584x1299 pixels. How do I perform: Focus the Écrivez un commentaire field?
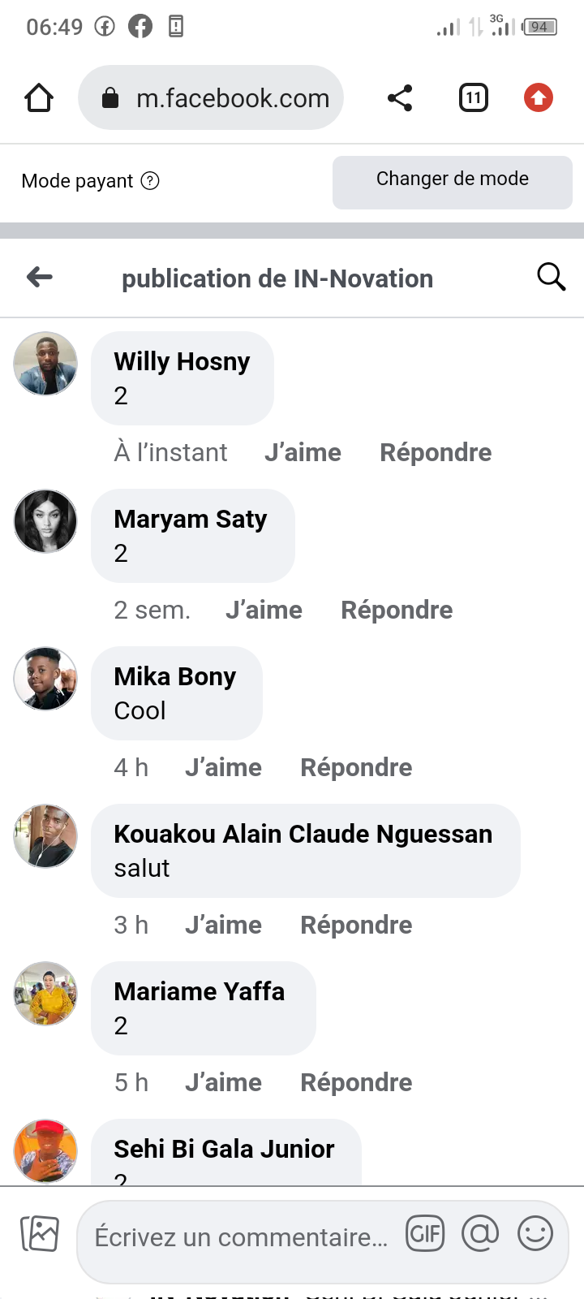point(241,1237)
